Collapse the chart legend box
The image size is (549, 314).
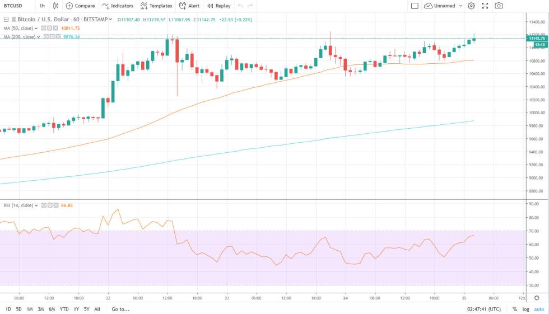coord(6,19)
